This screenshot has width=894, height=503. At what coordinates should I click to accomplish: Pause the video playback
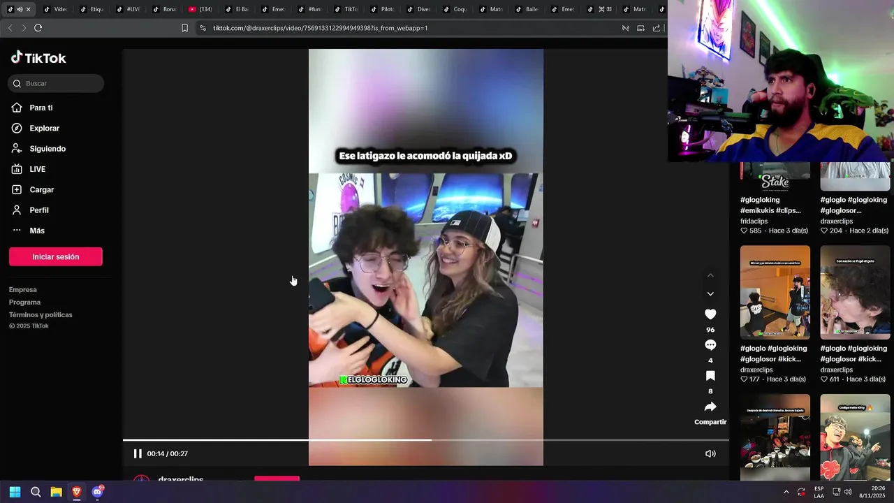click(x=138, y=453)
